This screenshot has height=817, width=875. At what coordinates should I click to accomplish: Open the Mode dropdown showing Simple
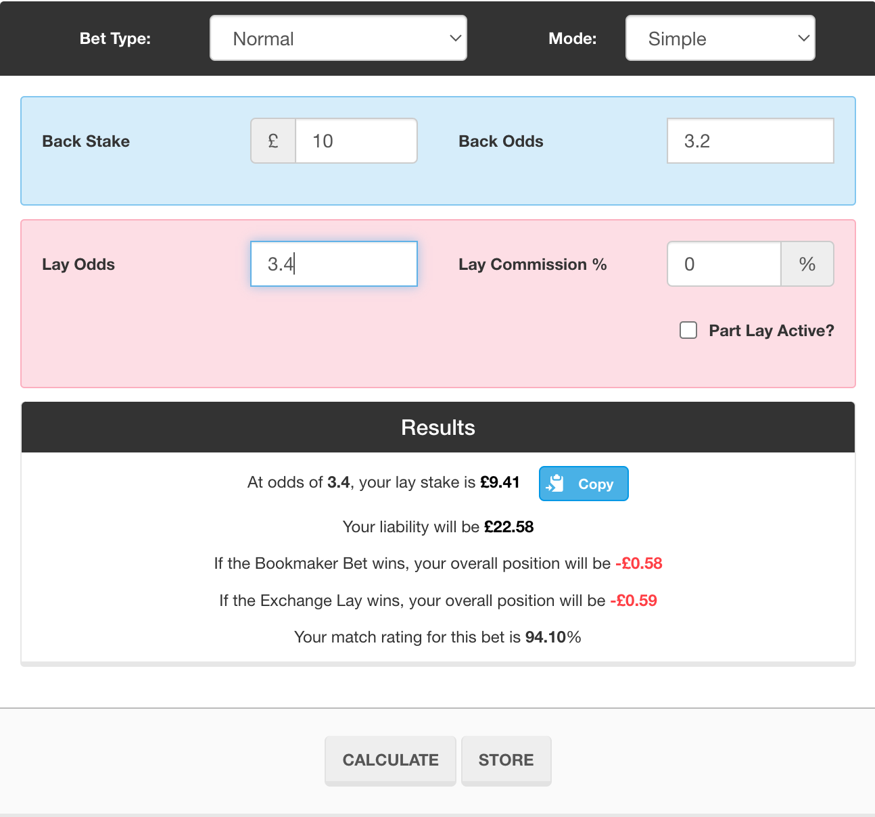(720, 38)
